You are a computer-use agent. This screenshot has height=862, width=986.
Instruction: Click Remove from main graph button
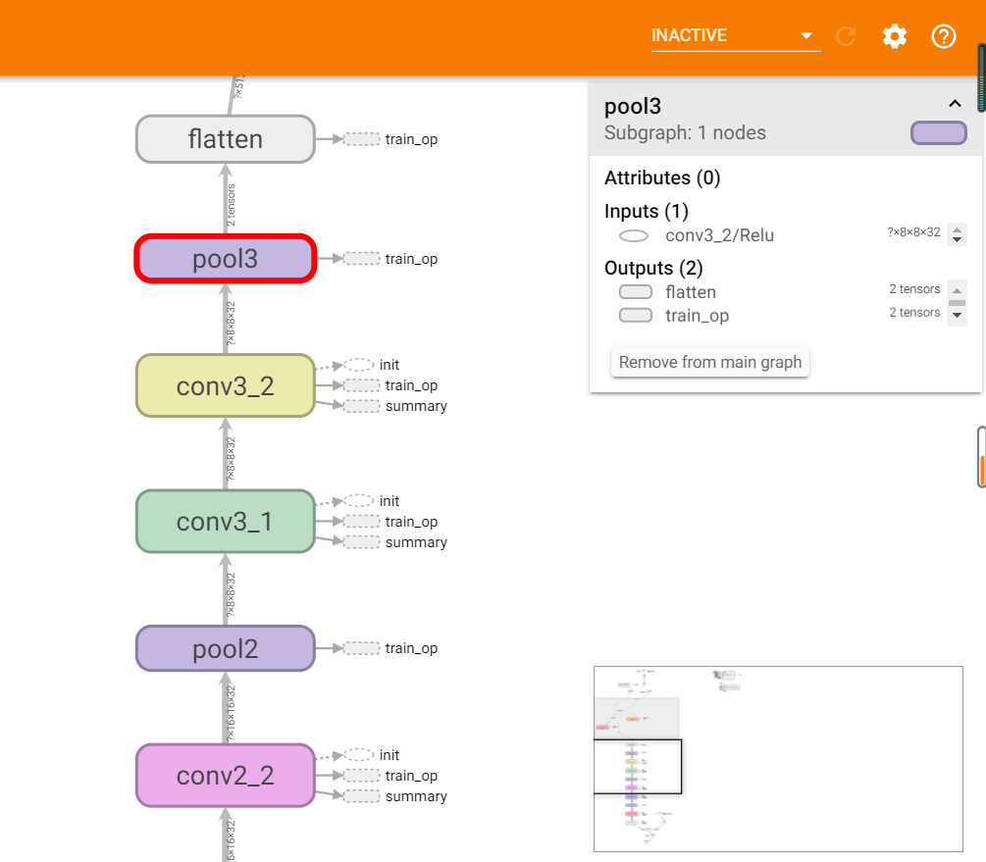pyautogui.click(x=710, y=362)
